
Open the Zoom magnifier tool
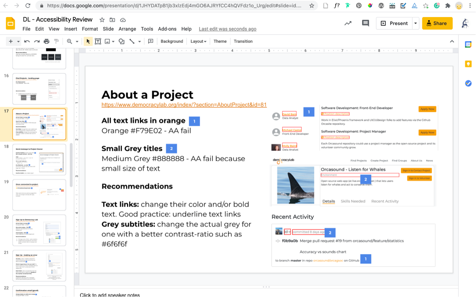coord(69,41)
